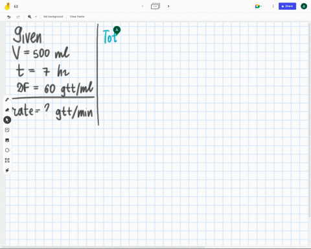Viewport: 311px width, 249px height.
Task: Undo the last stroke
Action: click(9, 17)
